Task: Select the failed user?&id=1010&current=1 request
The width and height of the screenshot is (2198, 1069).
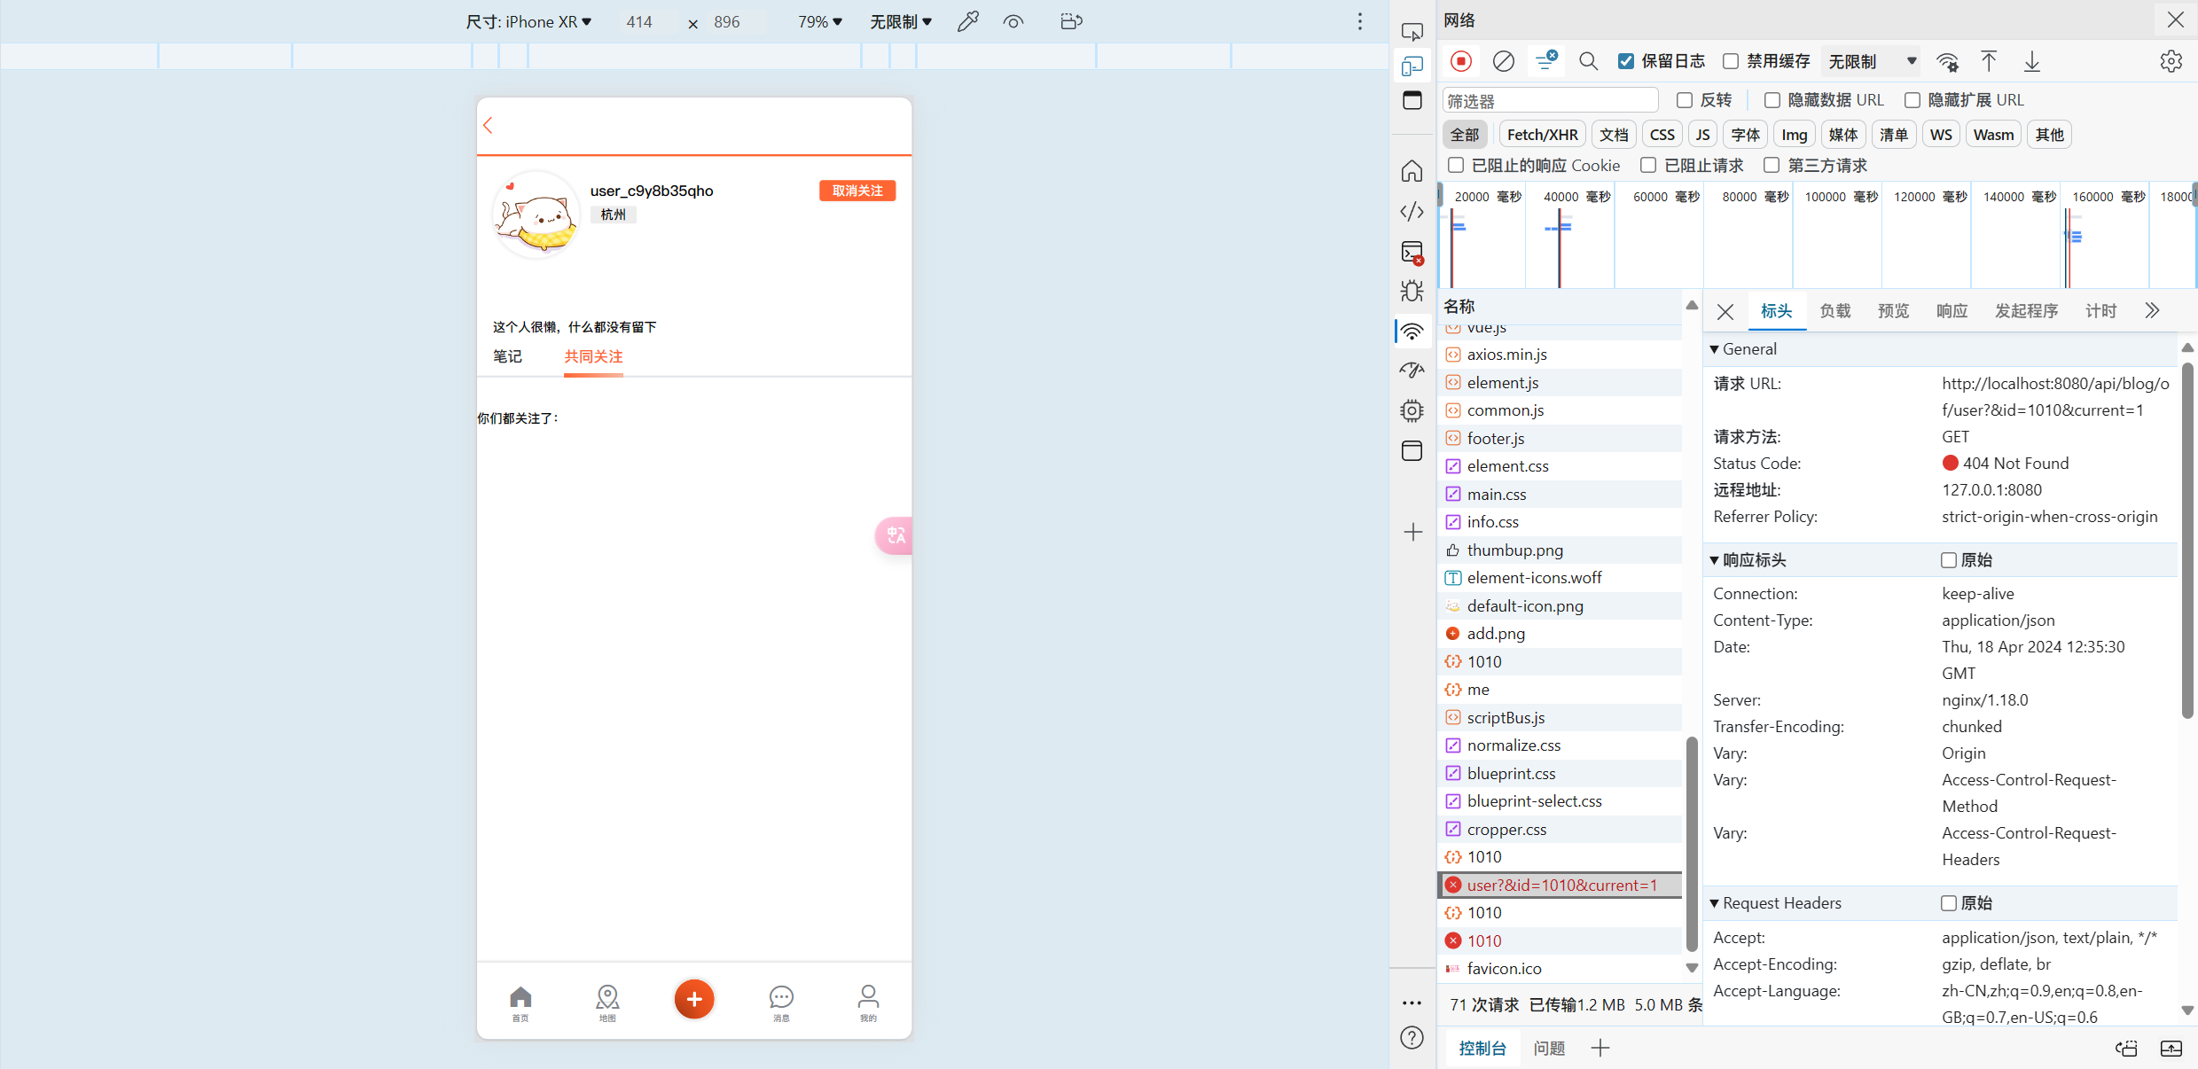Action: click(x=1561, y=885)
